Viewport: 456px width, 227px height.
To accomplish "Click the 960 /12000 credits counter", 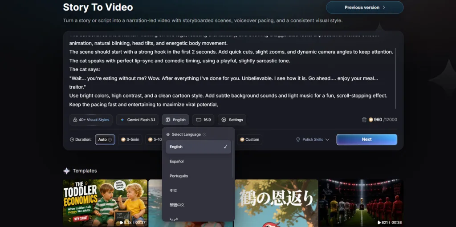I will 383,120.
